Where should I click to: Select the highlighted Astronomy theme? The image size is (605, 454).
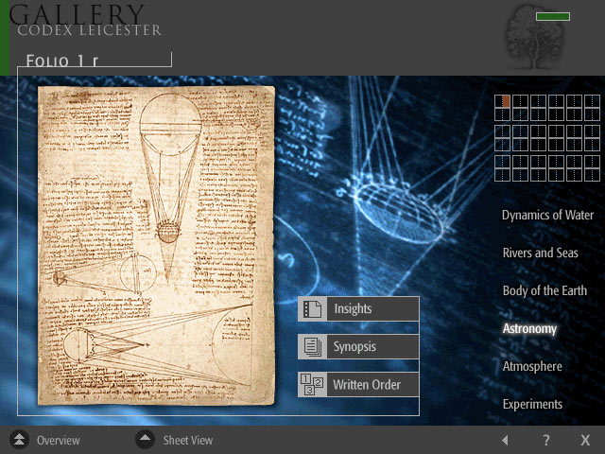pos(529,328)
